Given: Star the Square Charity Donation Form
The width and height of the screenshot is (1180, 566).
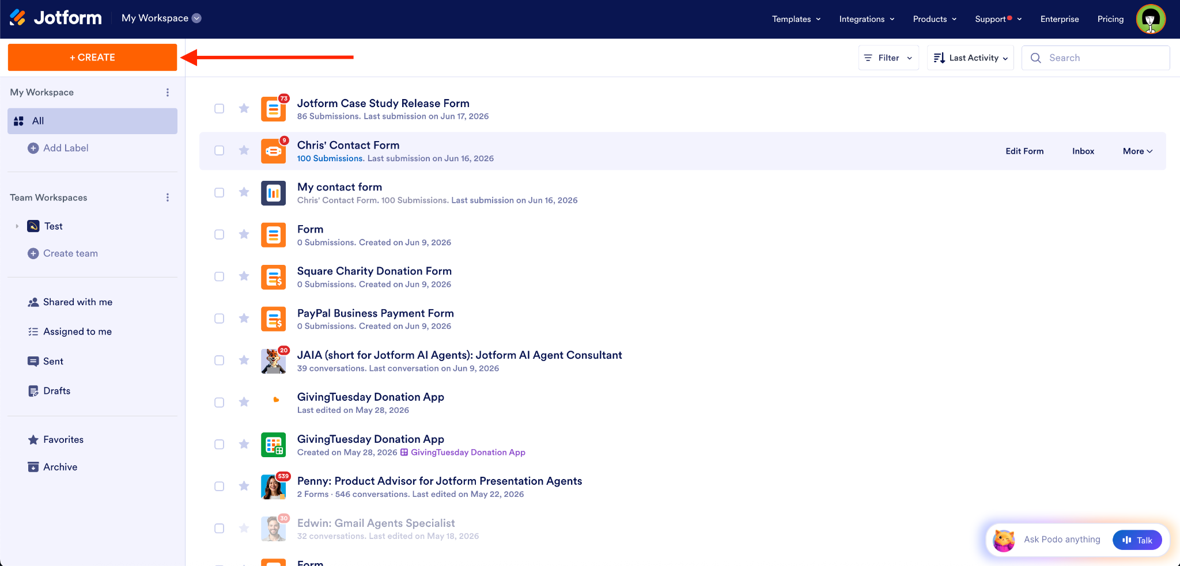Looking at the screenshot, I should click(x=244, y=276).
